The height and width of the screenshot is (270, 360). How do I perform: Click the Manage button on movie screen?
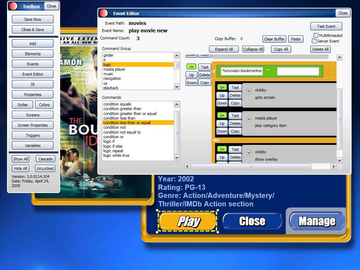click(317, 221)
